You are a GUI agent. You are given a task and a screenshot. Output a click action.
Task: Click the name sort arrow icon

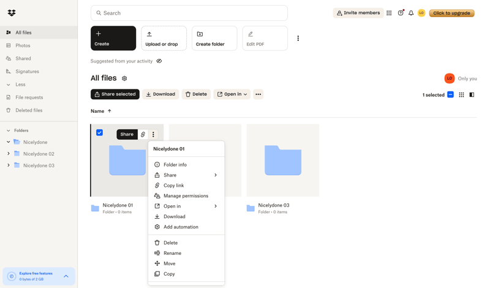(x=110, y=111)
